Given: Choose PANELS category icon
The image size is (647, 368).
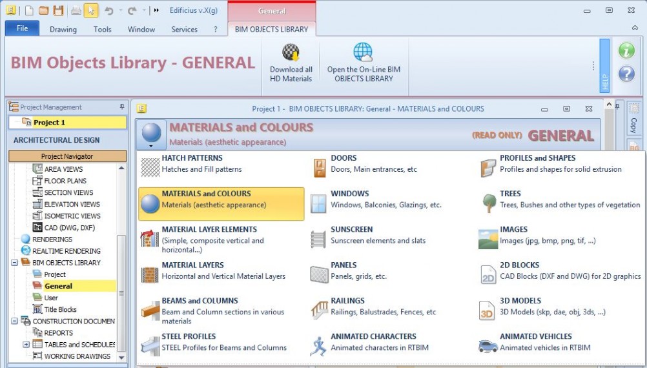Looking at the screenshot, I should (319, 275).
